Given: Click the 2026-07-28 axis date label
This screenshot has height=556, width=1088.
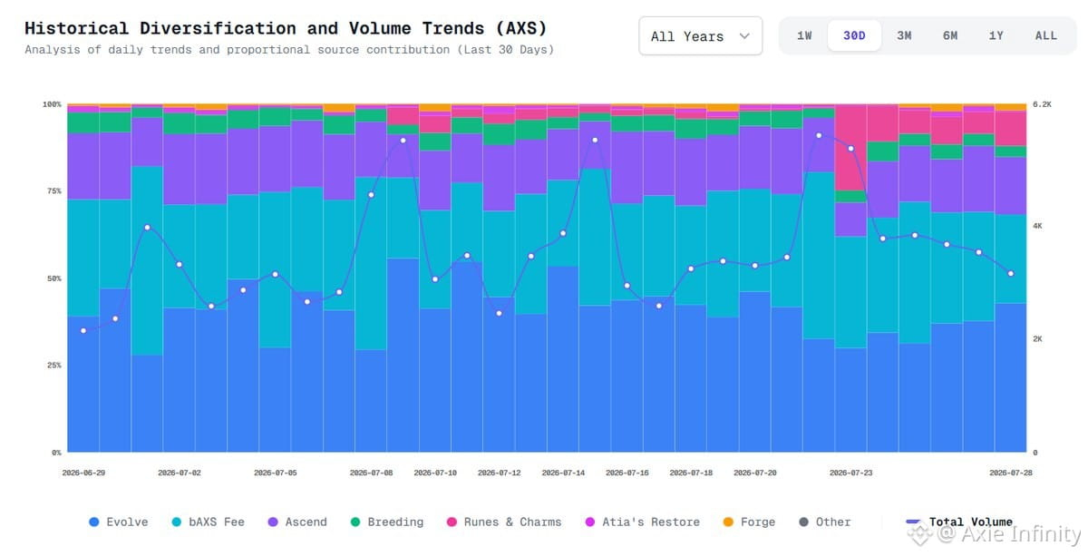Looking at the screenshot, I should 1011,473.
